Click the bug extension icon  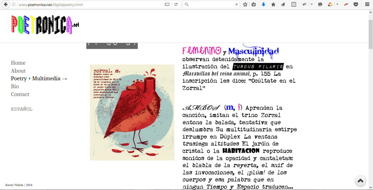pos(305,5)
